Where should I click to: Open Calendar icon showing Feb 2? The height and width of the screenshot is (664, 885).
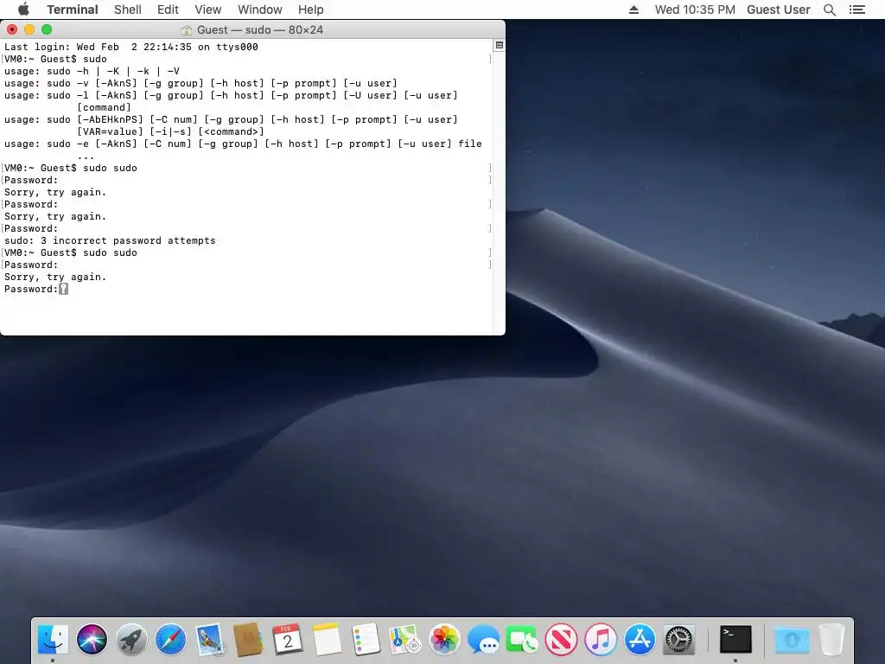tap(288, 639)
